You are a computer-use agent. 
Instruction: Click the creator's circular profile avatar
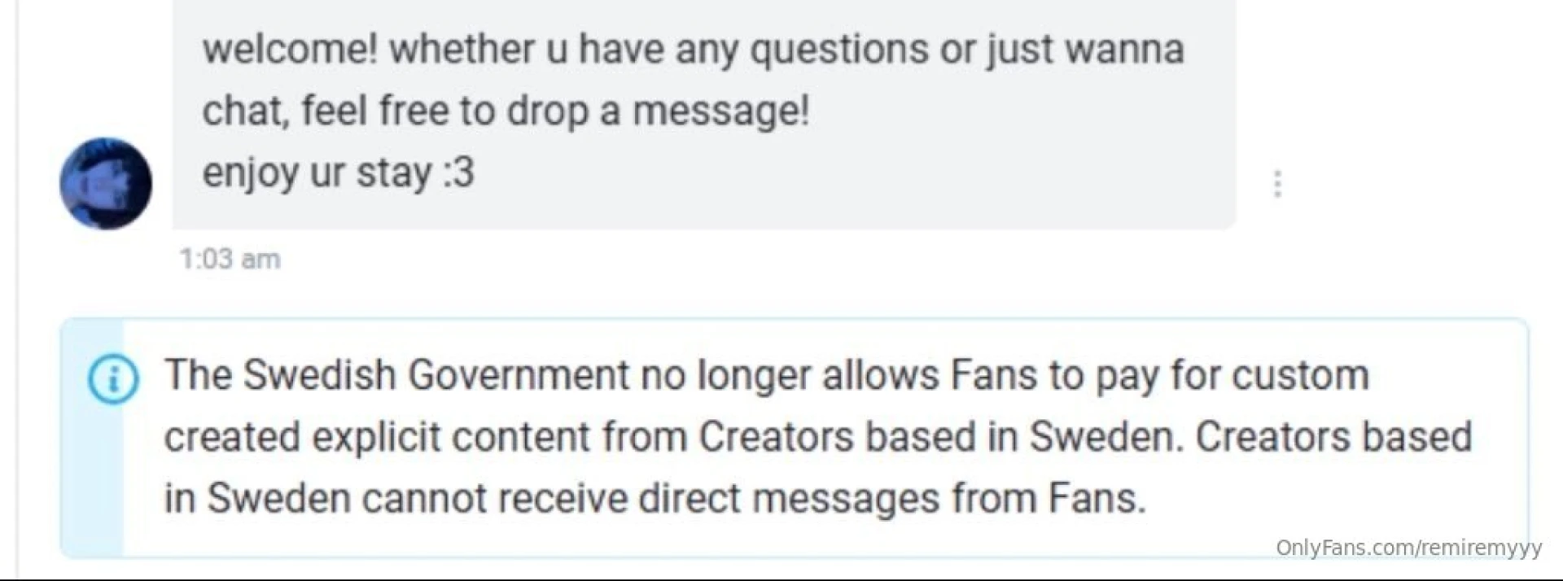[x=105, y=183]
